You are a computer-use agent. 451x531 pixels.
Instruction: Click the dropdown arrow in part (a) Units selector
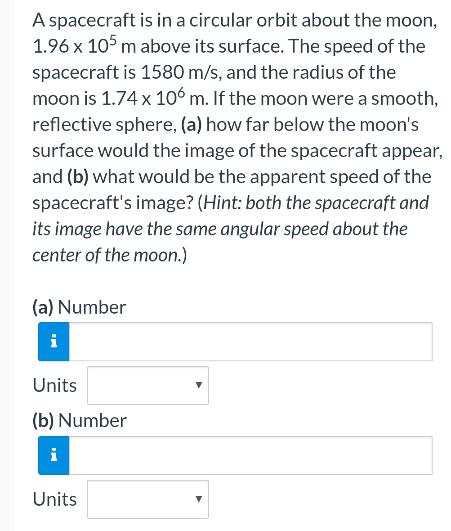199,385
